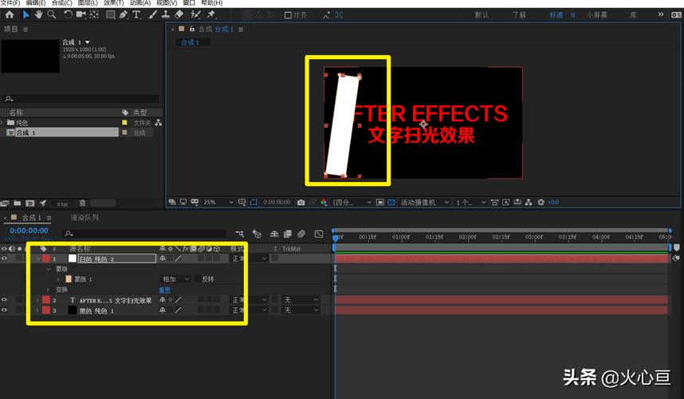
Task: Select the Home icon in toolbar
Action: tap(9, 14)
